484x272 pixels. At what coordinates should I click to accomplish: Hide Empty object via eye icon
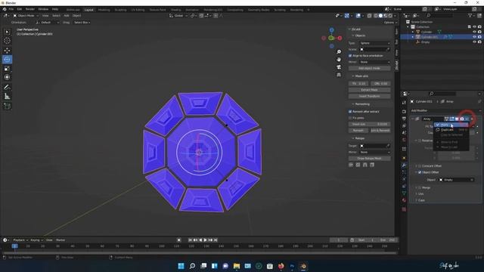click(474, 42)
